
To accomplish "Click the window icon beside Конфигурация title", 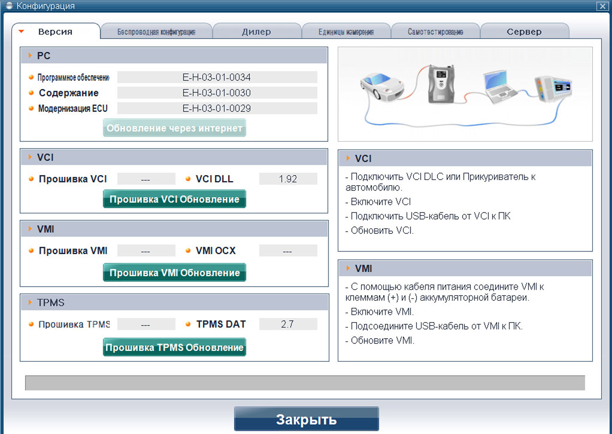I will coord(9,6).
